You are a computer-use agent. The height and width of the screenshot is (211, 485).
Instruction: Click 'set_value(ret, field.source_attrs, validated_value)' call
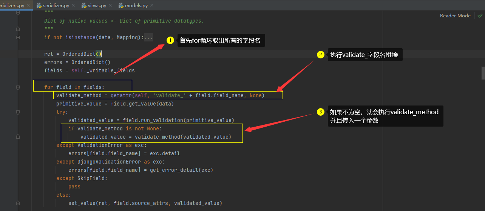coord(145,203)
